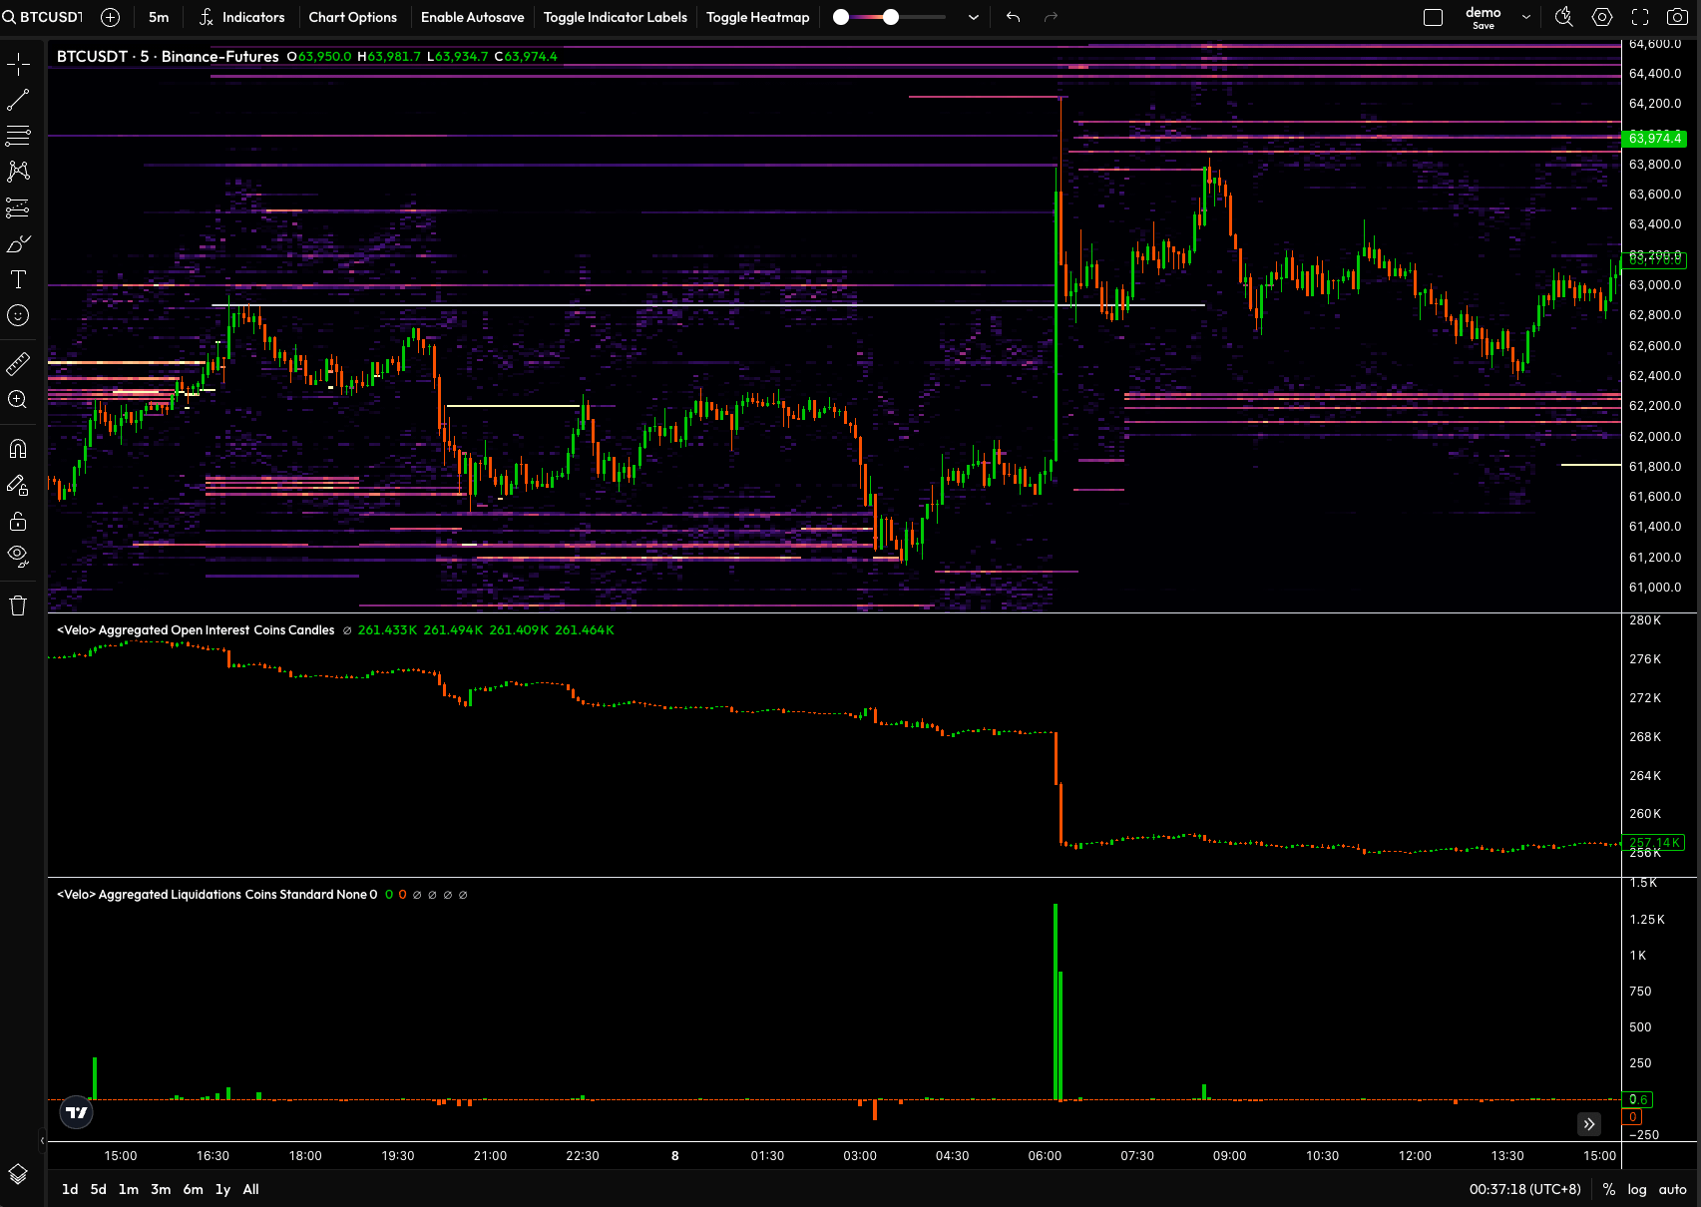Open the quick search lightning icon
Viewport: 1701px width, 1207px height.
click(x=1564, y=17)
